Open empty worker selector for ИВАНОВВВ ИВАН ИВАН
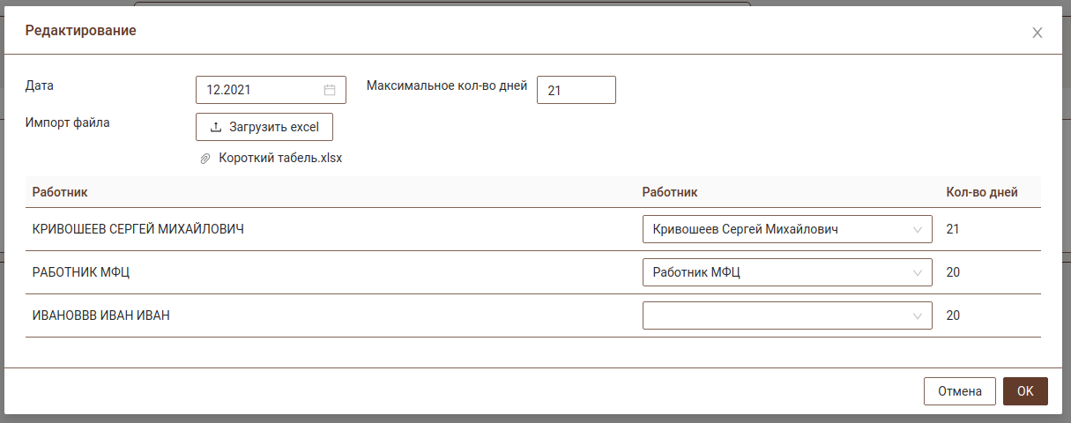Viewport: 1071px width, 423px height. coord(776,315)
